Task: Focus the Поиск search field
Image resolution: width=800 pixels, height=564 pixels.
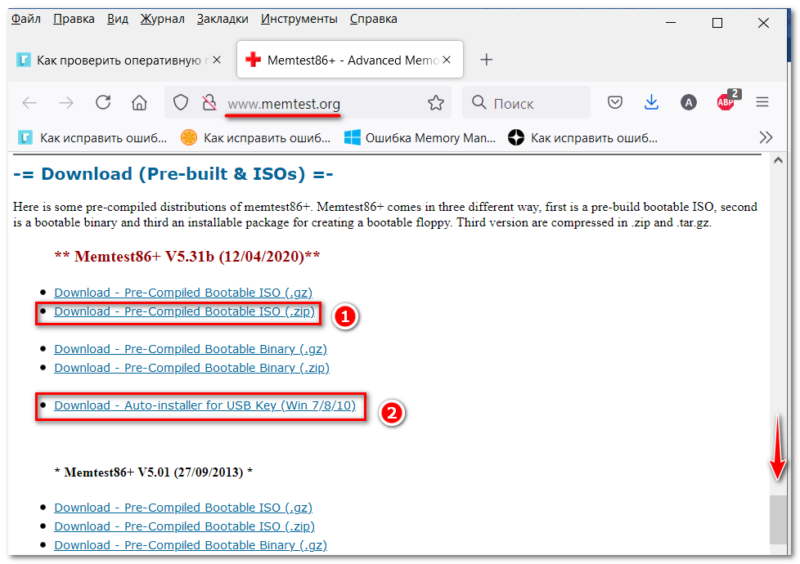Action: tap(527, 102)
